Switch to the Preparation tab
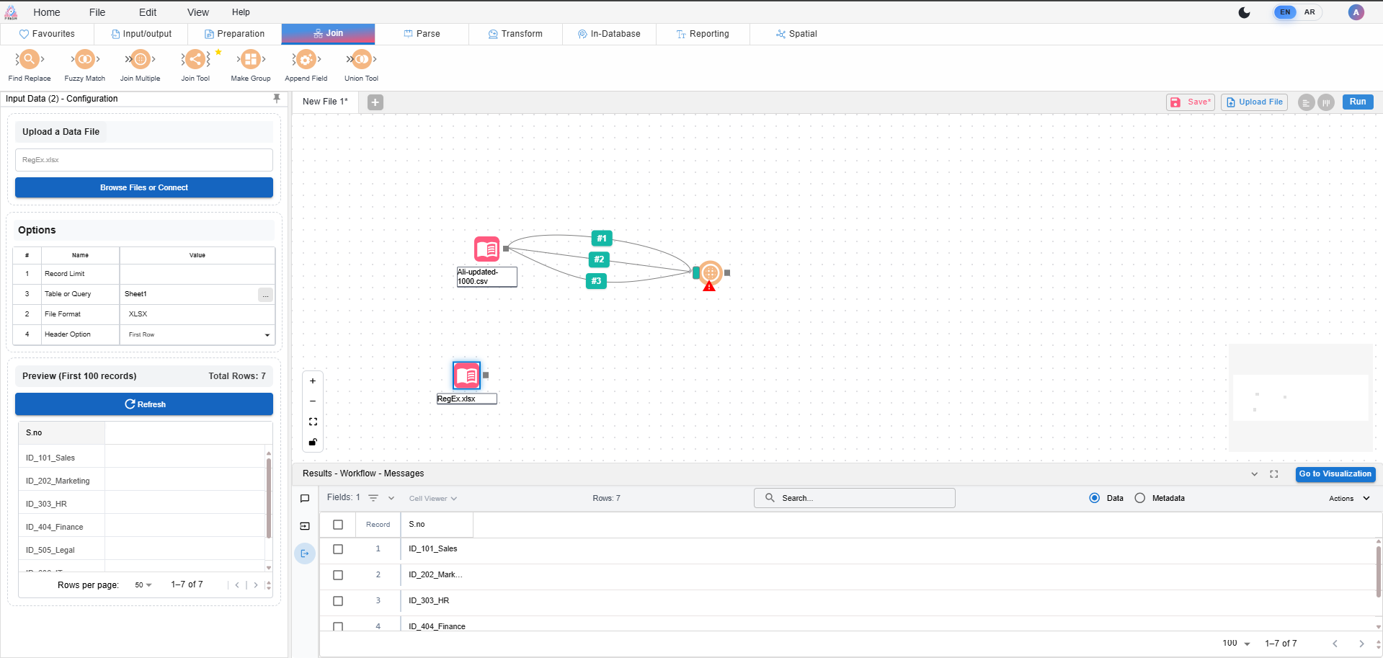 pos(234,34)
